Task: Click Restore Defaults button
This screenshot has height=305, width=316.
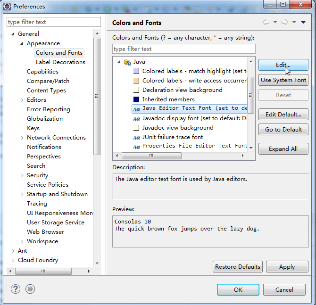Action: click(238, 267)
